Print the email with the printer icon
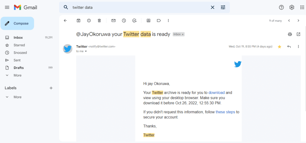Image resolution: width=306 pixels, height=143 pixels. pos(290,34)
